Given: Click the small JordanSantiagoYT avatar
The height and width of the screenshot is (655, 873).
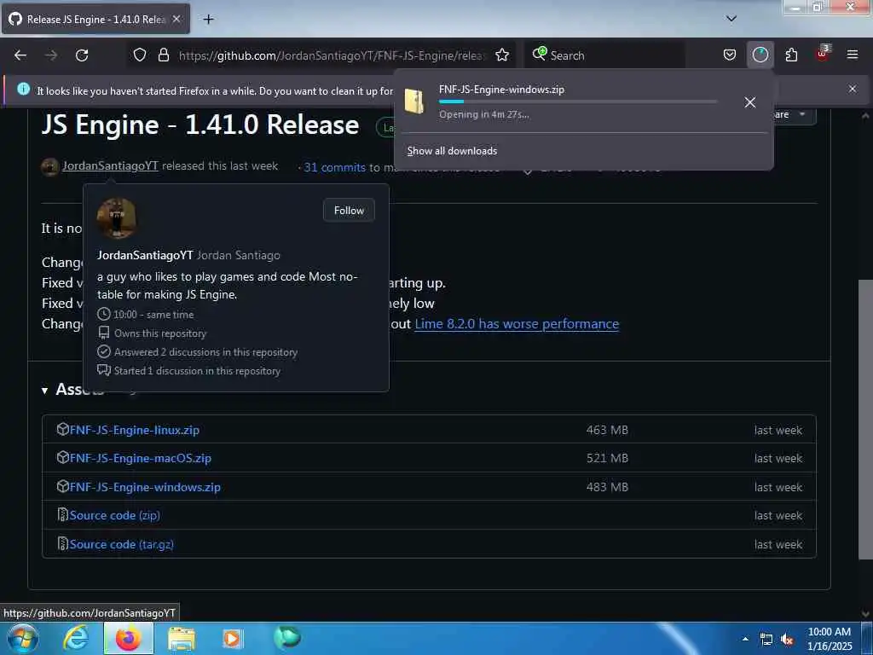Looking at the screenshot, I should (49, 166).
